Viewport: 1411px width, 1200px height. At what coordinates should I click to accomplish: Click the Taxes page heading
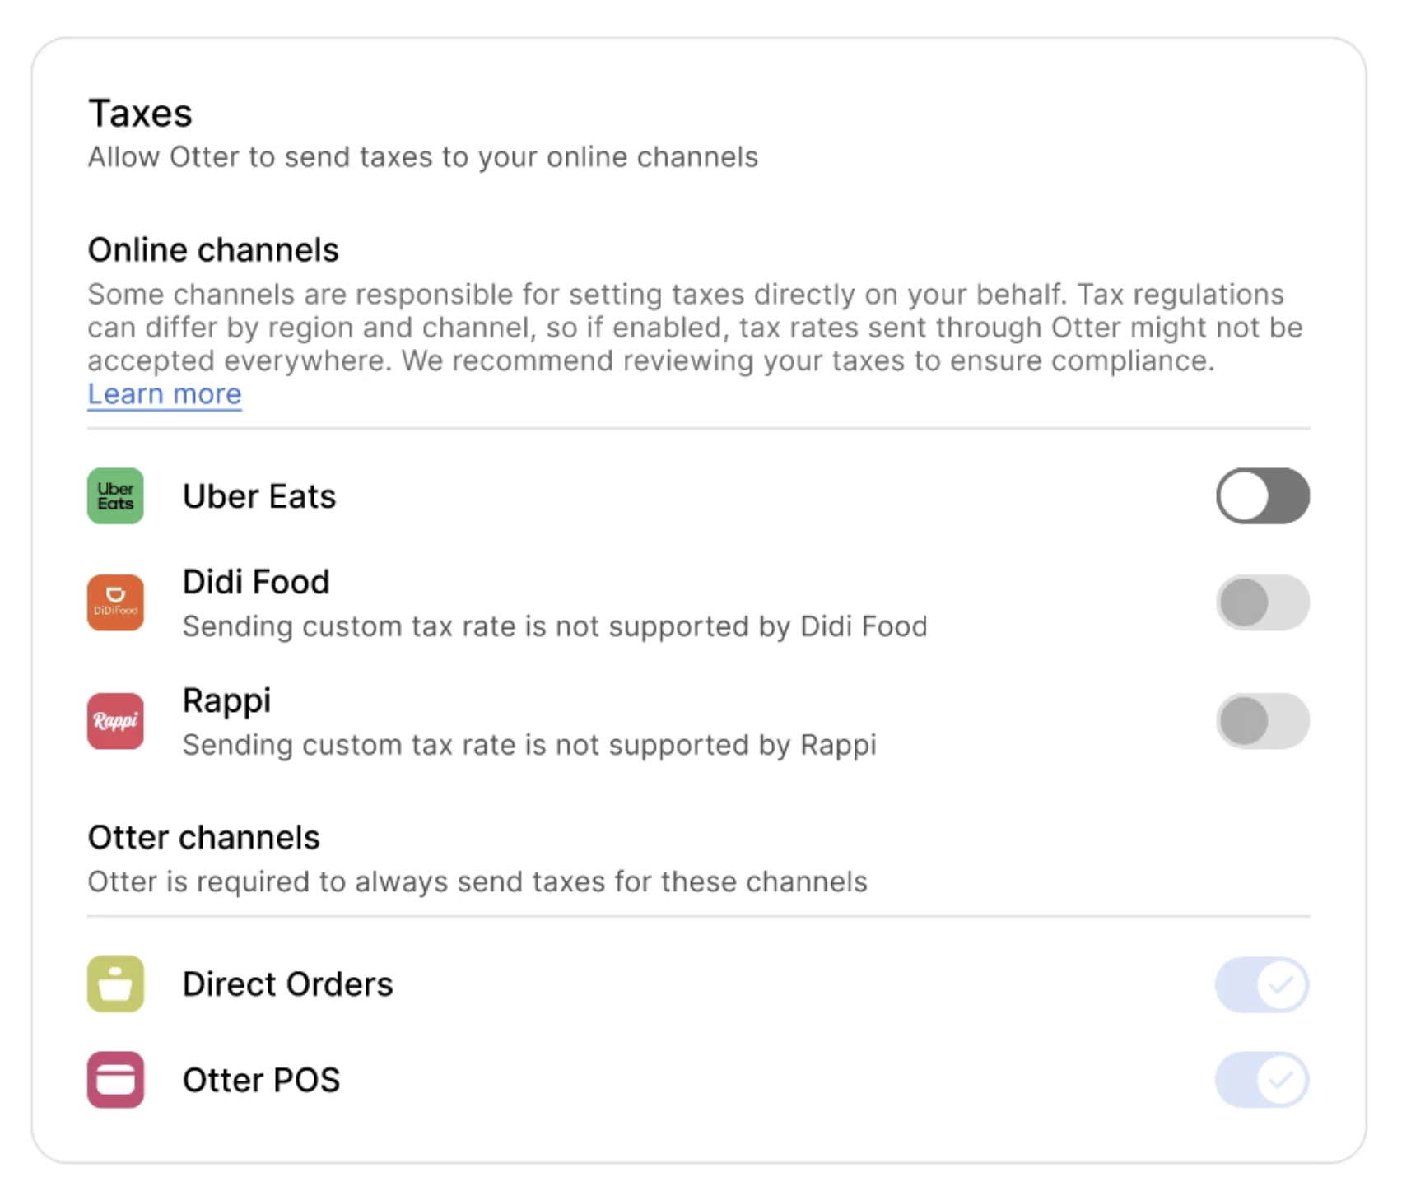[x=140, y=114]
